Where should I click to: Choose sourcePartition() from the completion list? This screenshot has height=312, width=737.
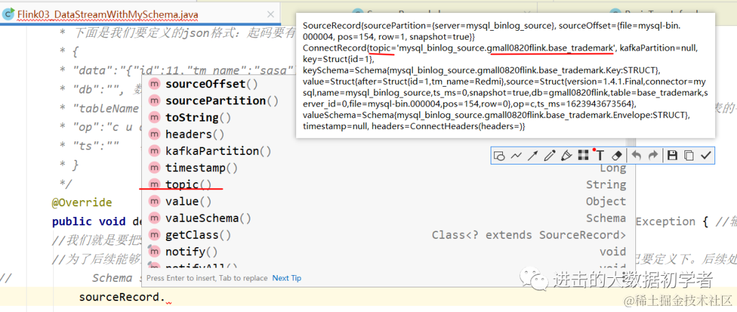(x=388, y=101)
